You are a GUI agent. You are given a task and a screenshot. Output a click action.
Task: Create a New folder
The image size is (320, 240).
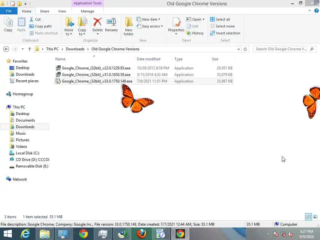click(x=128, y=26)
